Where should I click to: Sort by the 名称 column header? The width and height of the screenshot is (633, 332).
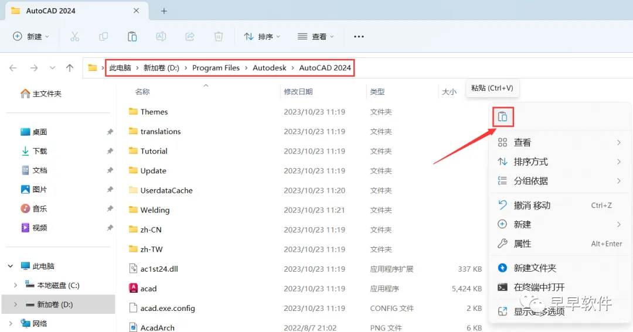point(142,91)
